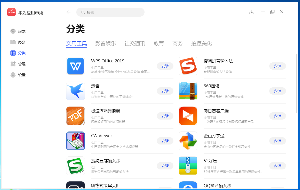
Task: Select the 实用工具 tab
Action: 77,44
